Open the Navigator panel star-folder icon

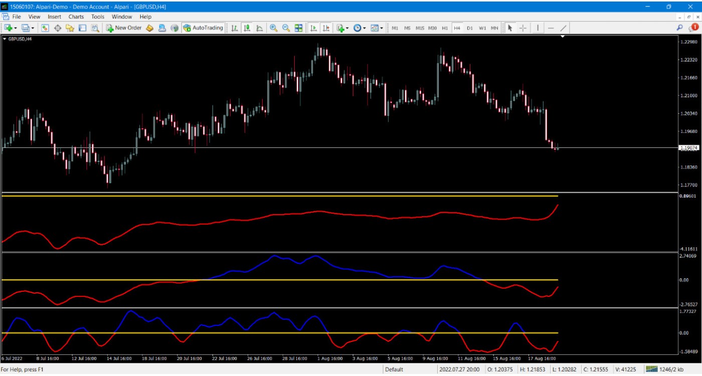[x=70, y=28]
